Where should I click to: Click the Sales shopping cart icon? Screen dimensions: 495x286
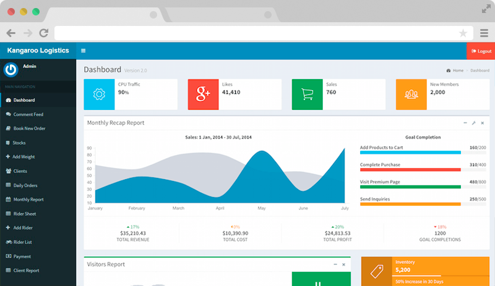307,95
